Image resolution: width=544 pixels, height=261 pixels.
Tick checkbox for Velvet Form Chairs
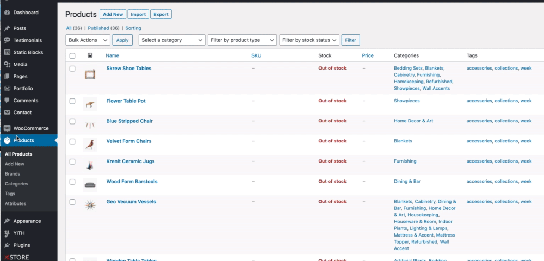(72, 141)
